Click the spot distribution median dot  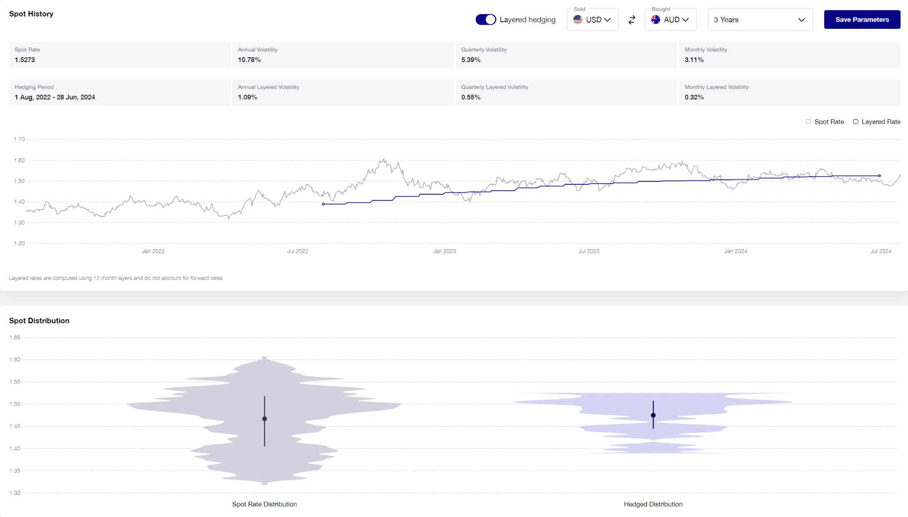265,419
